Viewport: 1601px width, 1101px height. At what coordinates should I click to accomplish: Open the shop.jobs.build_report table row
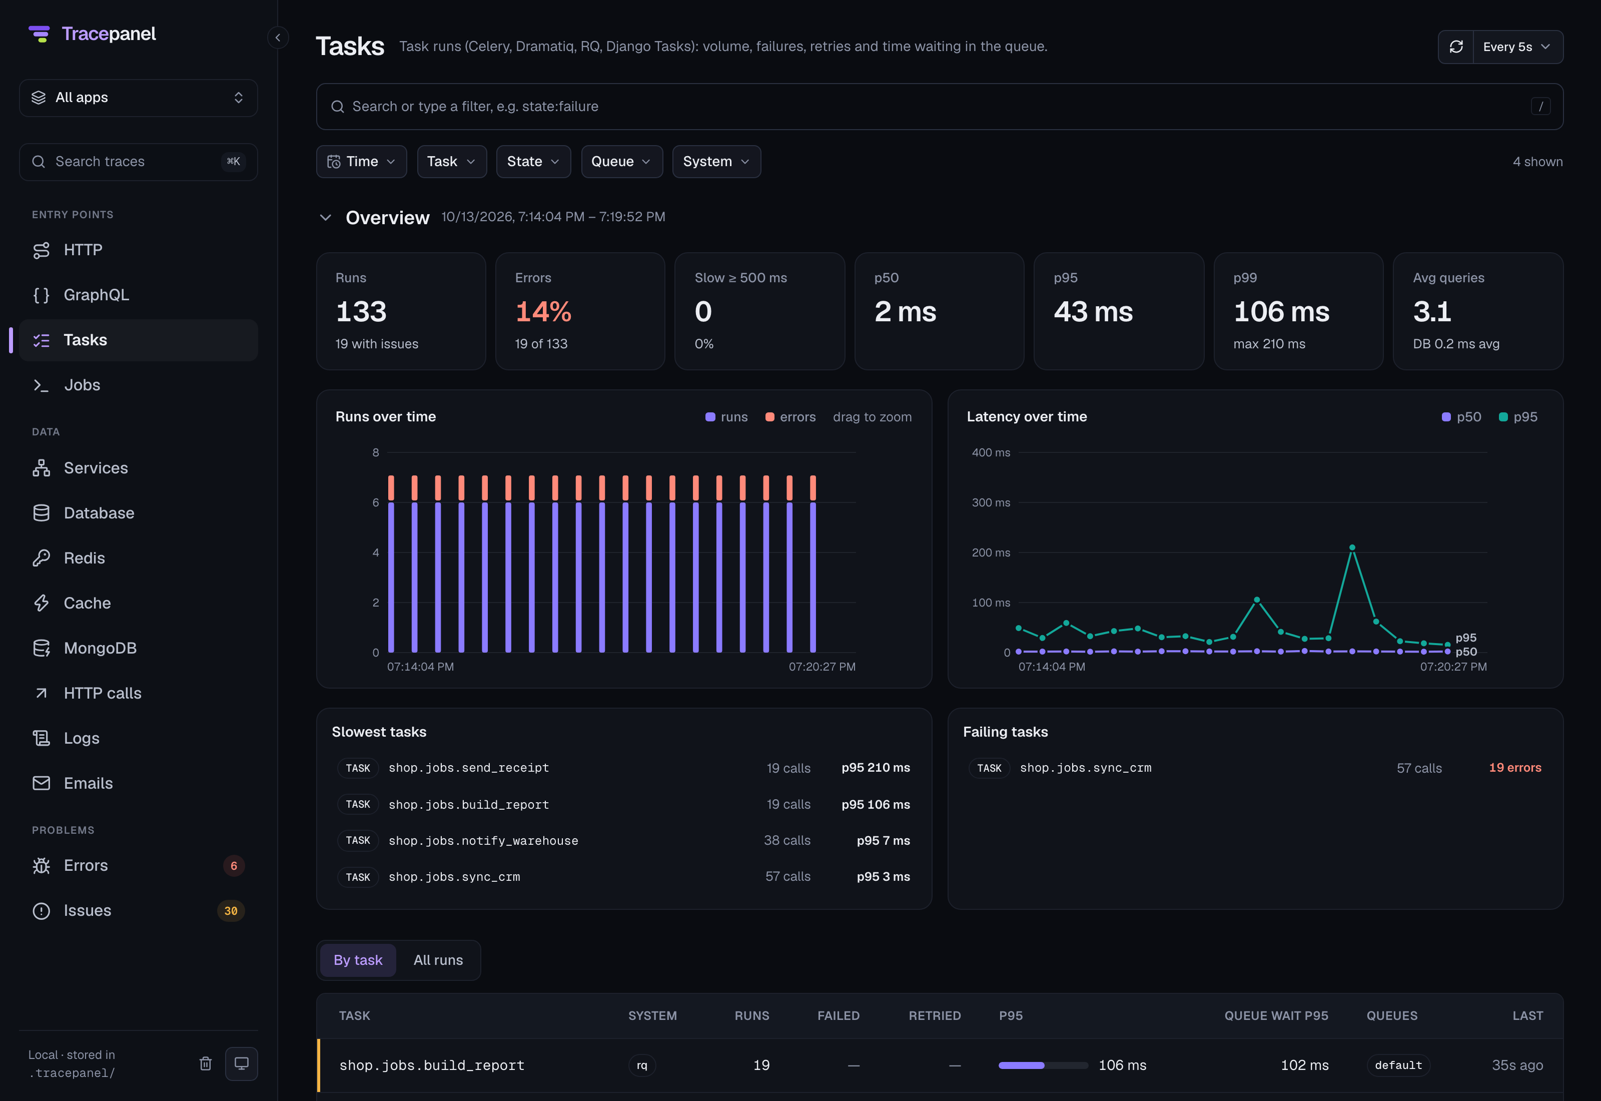point(939,1065)
